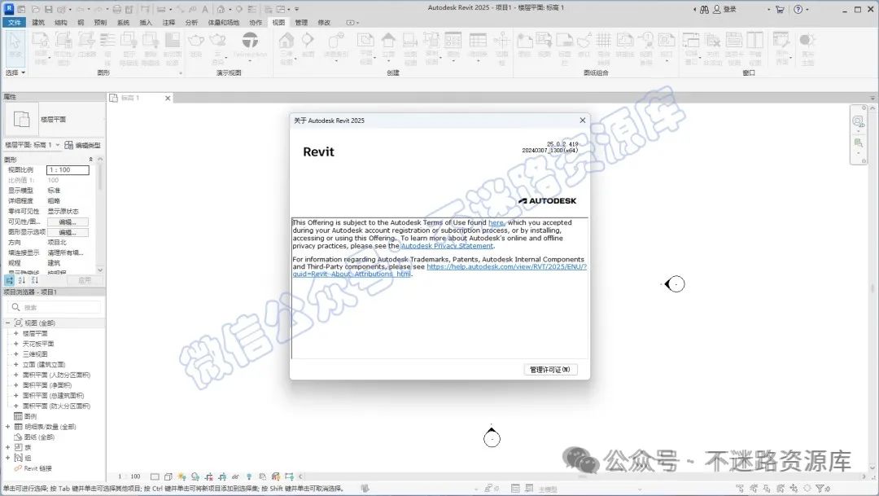The width and height of the screenshot is (879, 496).
Task: Collapse the 视图 (全部) tree node
Action: (x=8, y=323)
